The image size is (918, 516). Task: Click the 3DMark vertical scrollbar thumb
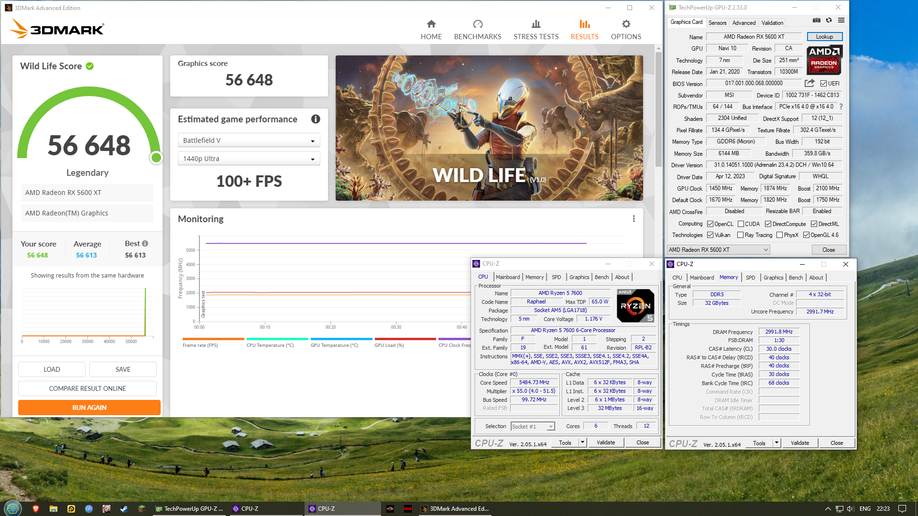click(x=658, y=110)
